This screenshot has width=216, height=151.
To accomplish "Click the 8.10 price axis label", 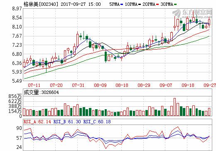I will (x=17, y=27).
